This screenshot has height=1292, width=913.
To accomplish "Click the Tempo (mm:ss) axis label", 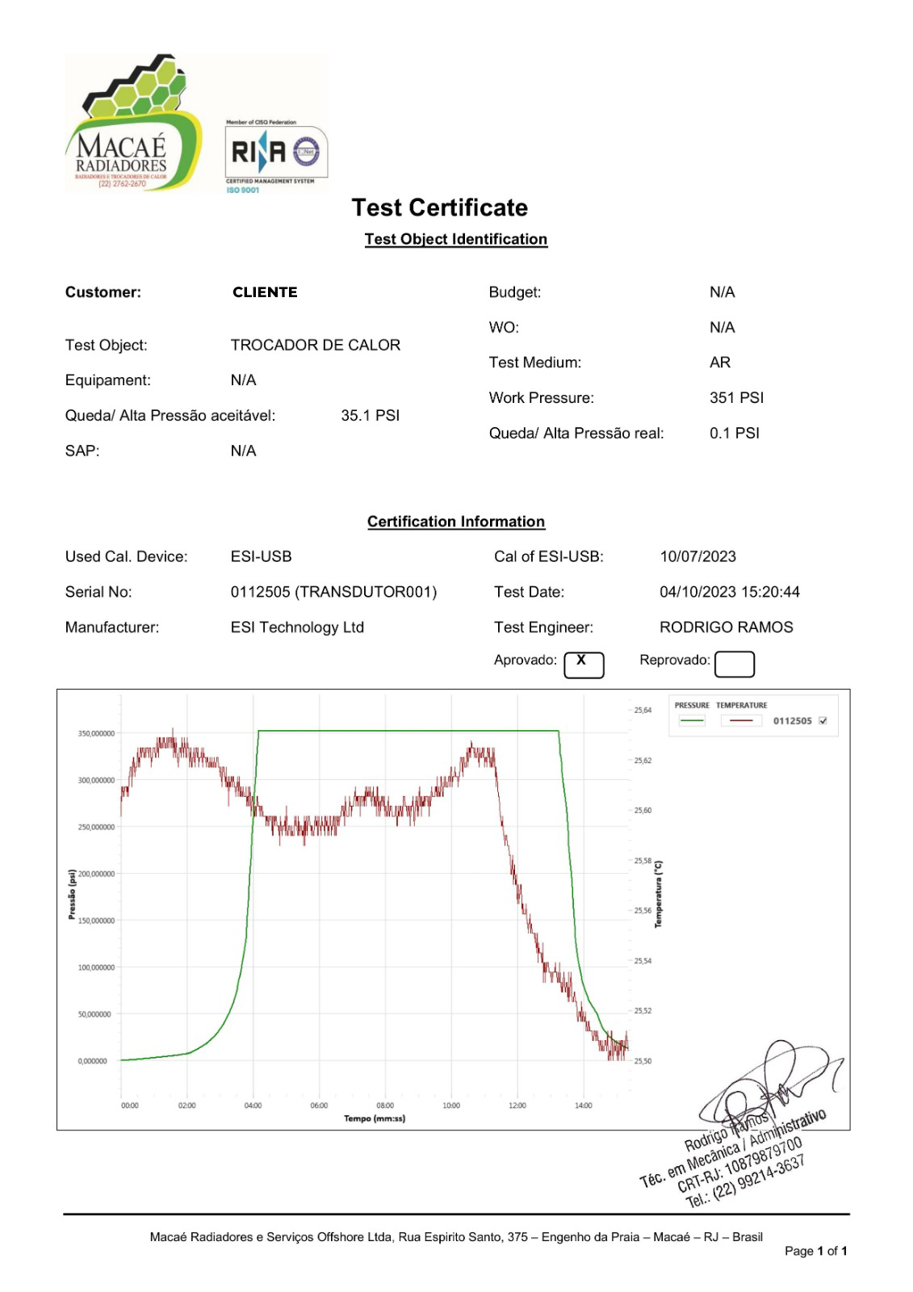I will [x=375, y=1118].
